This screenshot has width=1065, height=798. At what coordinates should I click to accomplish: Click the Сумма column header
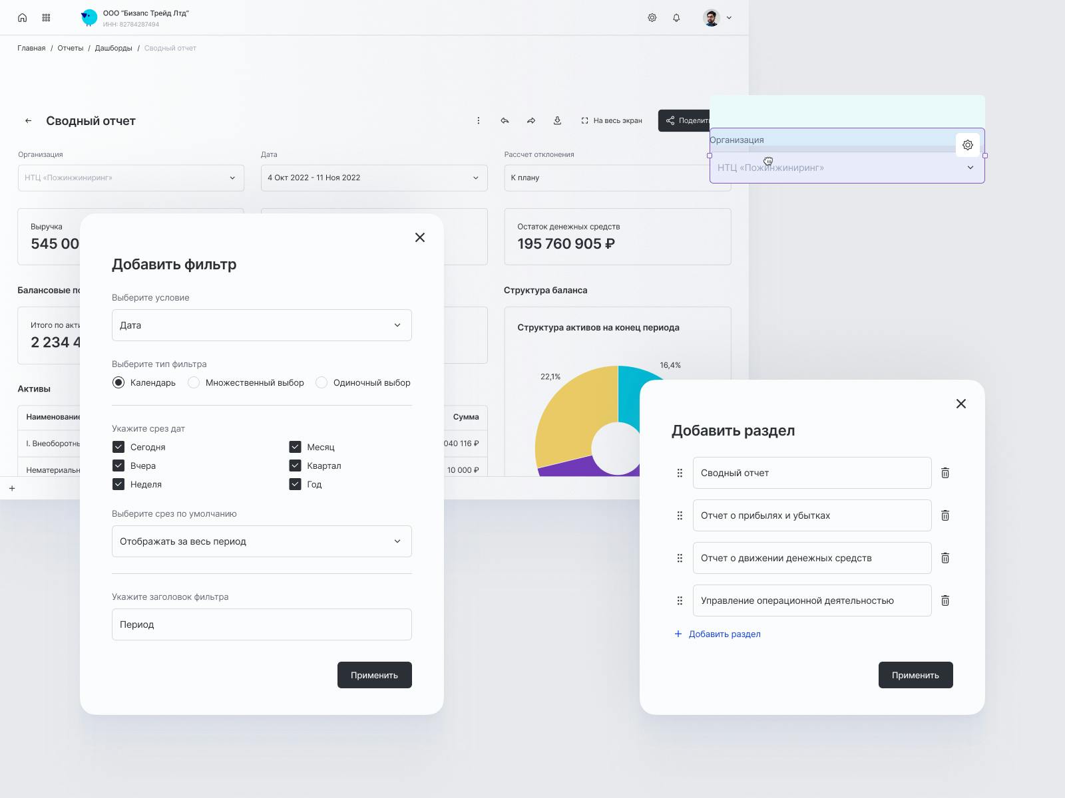pyautogui.click(x=466, y=417)
